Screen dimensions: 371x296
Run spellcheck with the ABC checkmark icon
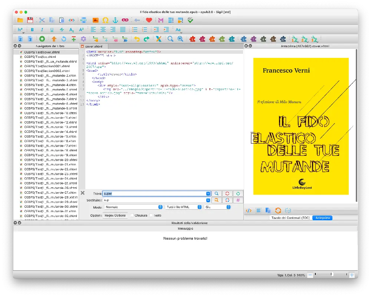point(190,20)
